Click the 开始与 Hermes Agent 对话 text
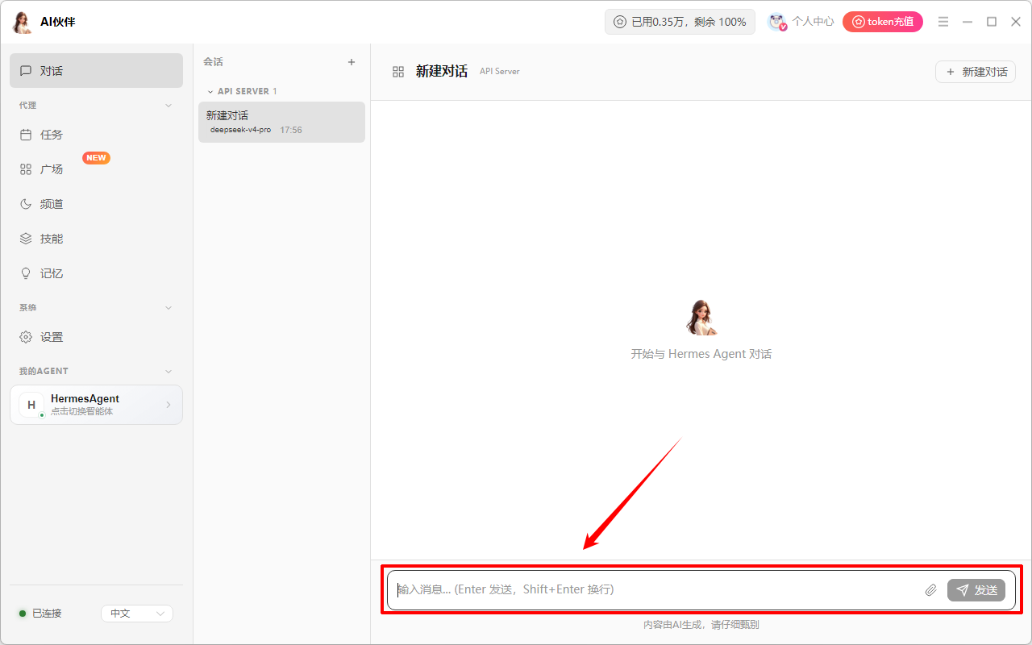1032x645 pixels. point(701,354)
